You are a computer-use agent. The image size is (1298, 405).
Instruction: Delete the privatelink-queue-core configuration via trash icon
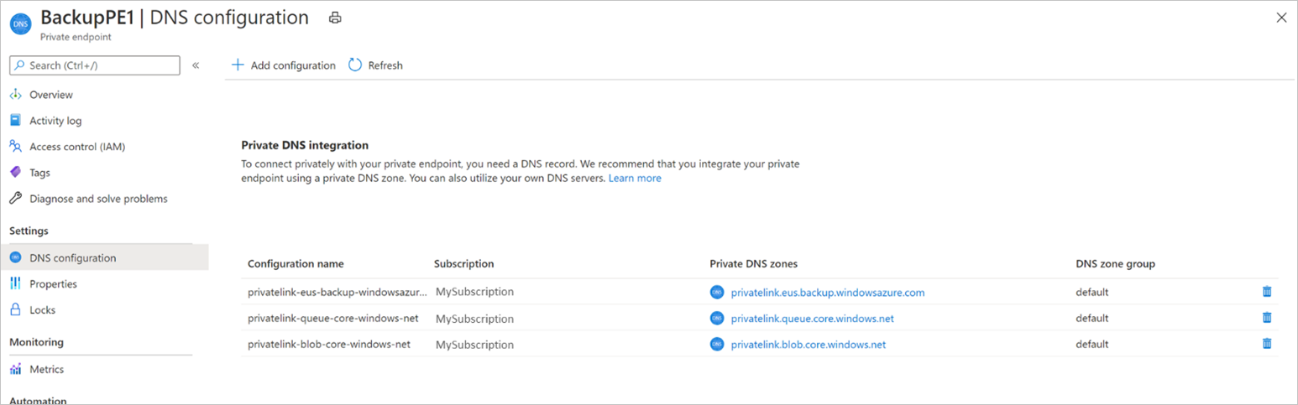(1267, 318)
